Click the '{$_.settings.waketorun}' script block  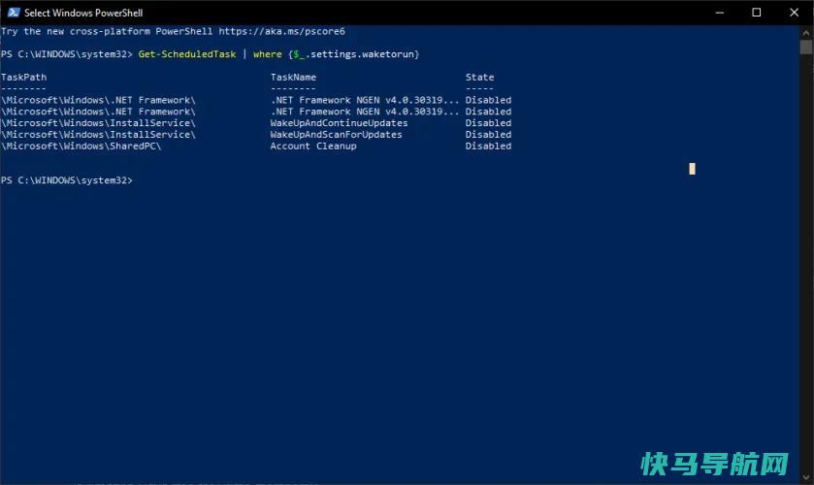353,54
